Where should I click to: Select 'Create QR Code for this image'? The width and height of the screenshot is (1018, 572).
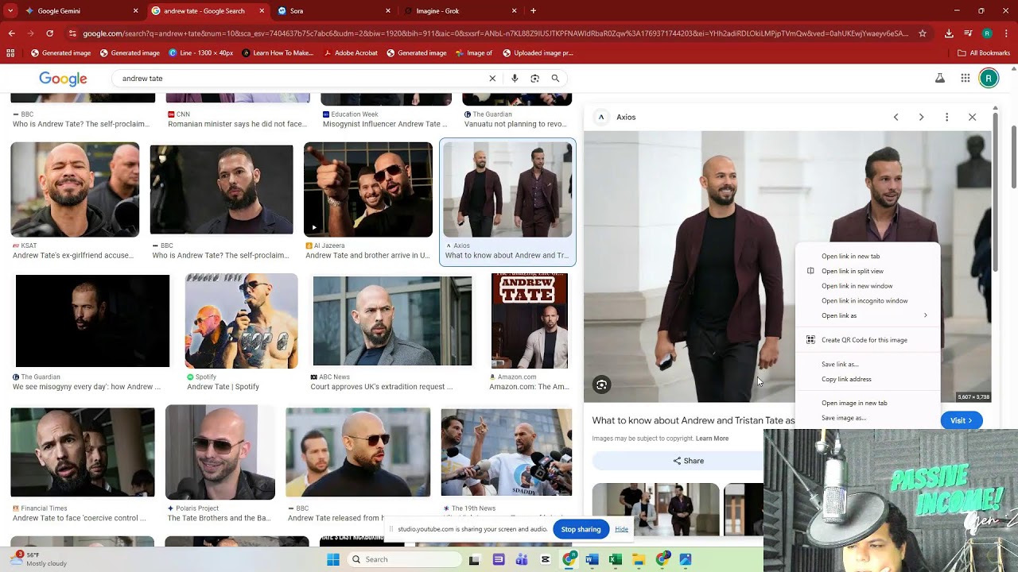(x=868, y=340)
